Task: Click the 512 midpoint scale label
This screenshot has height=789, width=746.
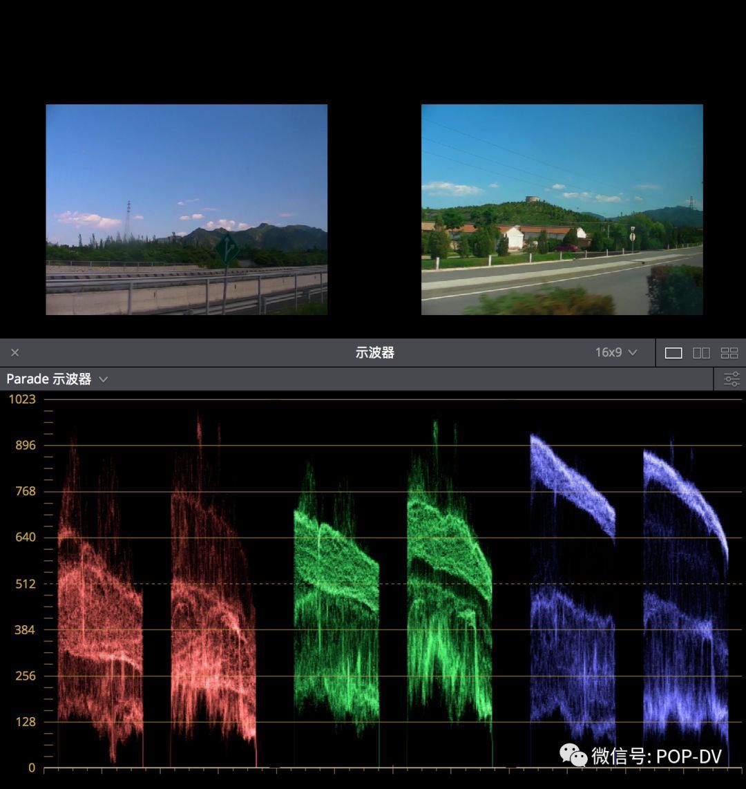Action: click(25, 584)
